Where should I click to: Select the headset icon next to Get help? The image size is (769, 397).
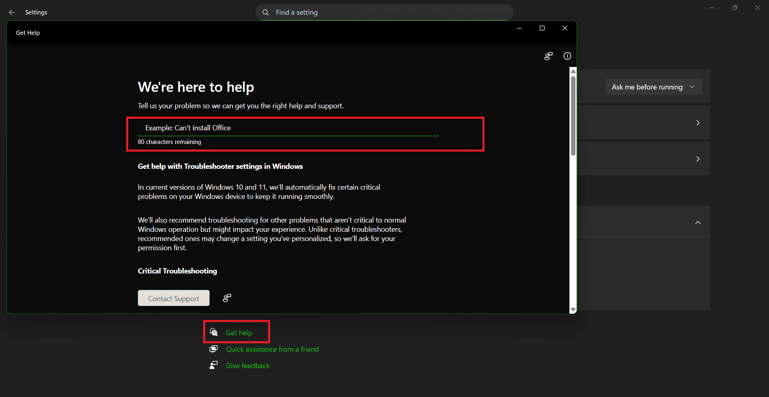click(213, 332)
